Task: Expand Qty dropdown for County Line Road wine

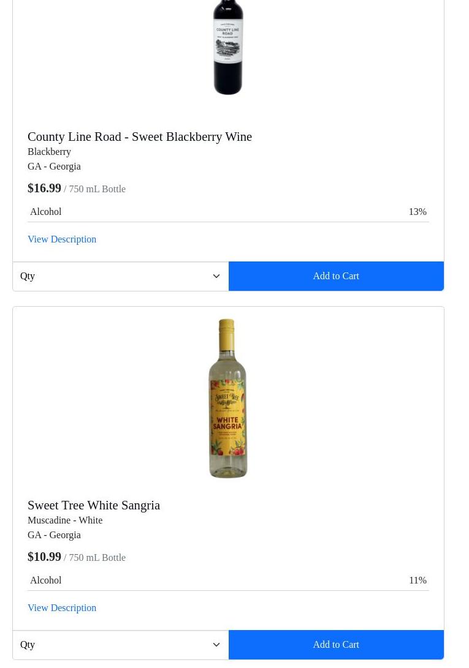Action: tap(120, 276)
